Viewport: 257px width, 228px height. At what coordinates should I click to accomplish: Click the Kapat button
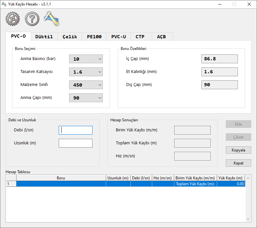[238, 163]
